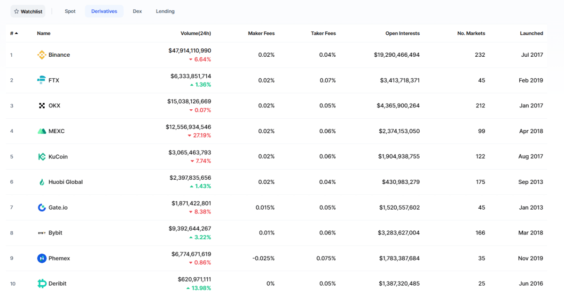Viewport: 564px width, 296px height.
Task: Click Bybit 3.22% volume change
Action: [x=201, y=237]
